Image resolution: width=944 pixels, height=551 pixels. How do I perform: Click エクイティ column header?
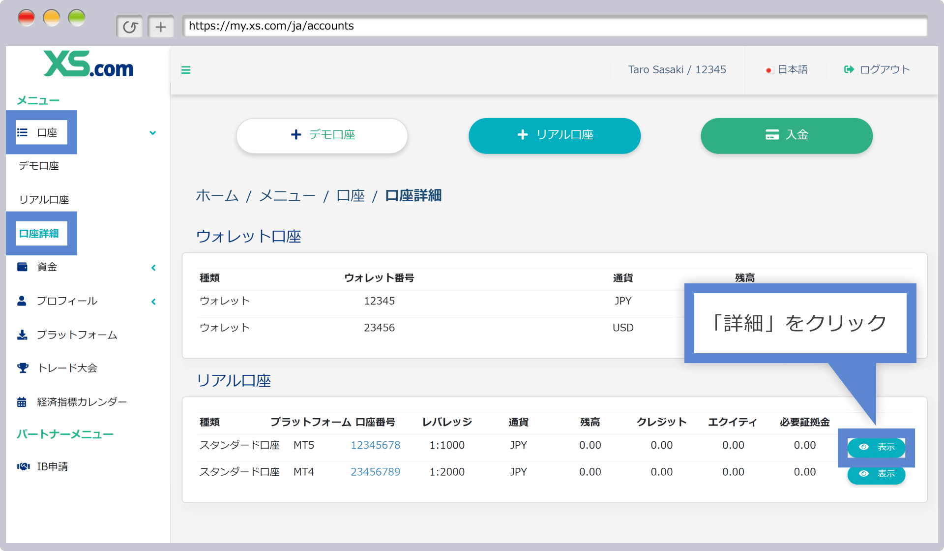[x=733, y=422]
